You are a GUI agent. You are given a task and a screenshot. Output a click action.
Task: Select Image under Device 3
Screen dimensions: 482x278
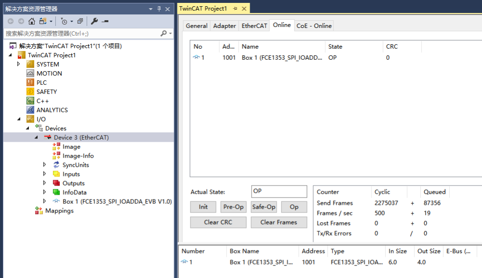click(x=71, y=146)
